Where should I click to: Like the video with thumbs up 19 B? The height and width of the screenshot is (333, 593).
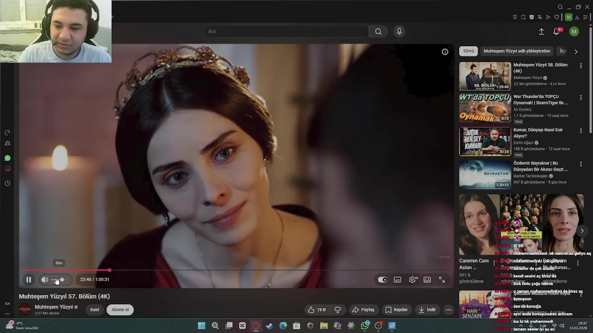coord(317,310)
